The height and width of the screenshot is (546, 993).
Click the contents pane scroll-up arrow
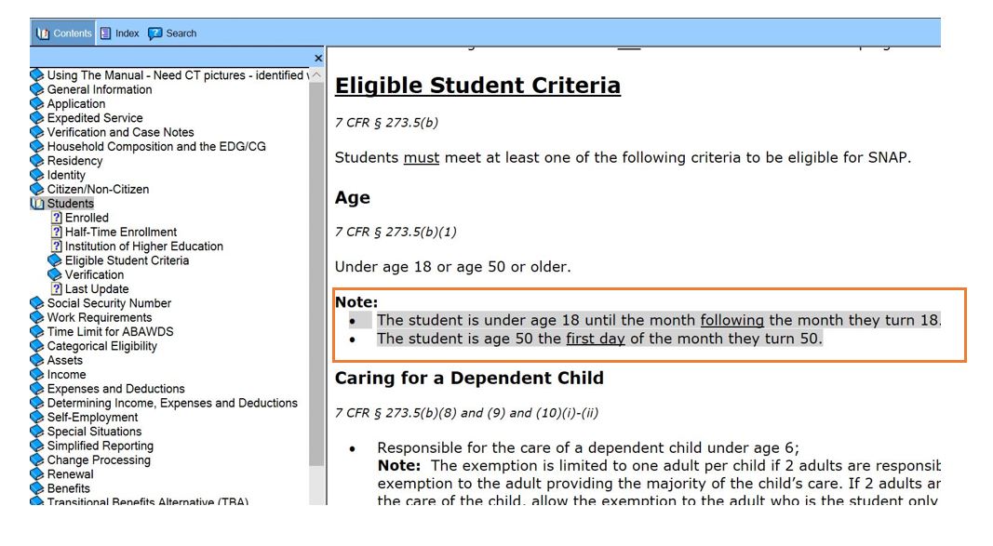[x=316, y=75]
